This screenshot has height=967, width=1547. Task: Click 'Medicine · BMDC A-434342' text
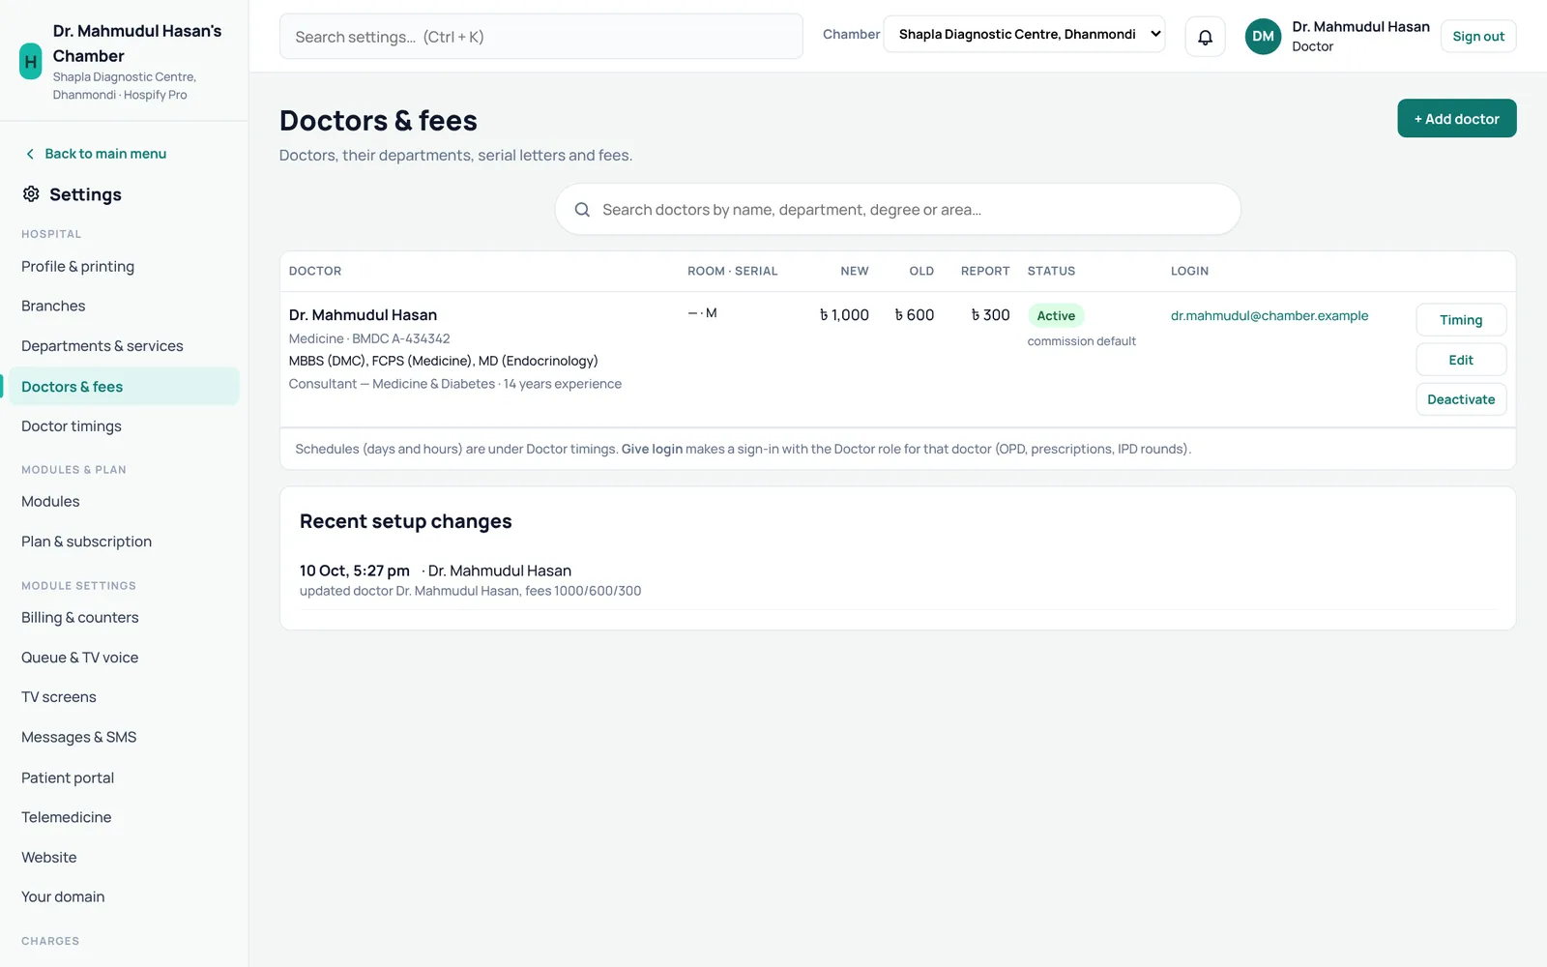click(x=369, y=338)
